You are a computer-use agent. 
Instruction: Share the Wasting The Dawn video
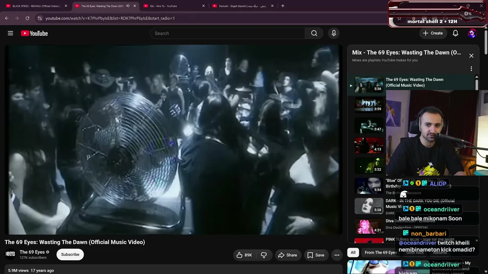tap(287, 255)
